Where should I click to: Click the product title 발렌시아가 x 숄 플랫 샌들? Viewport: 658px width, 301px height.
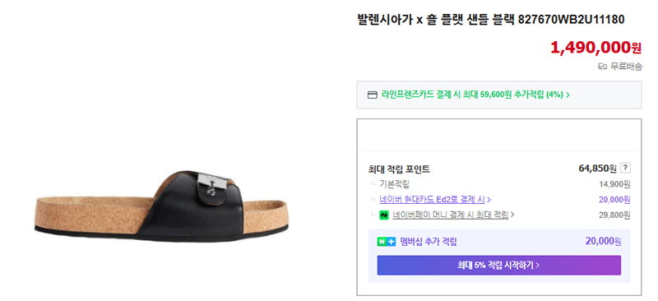pos(436,19)
